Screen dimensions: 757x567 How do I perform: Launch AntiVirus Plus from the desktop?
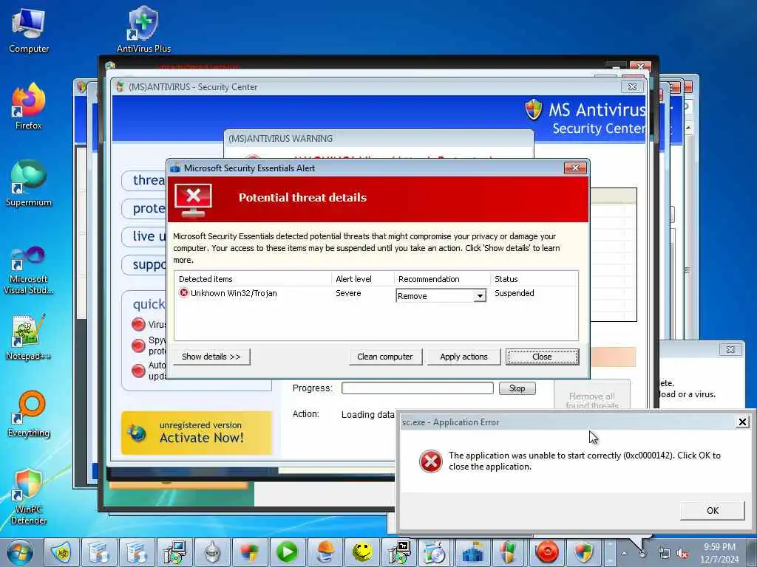[x=143, y=30]
